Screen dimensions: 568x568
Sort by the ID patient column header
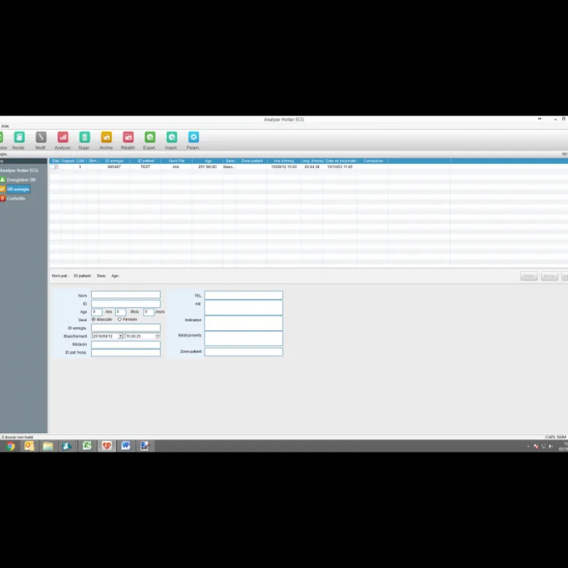click(x=146, y=161)
